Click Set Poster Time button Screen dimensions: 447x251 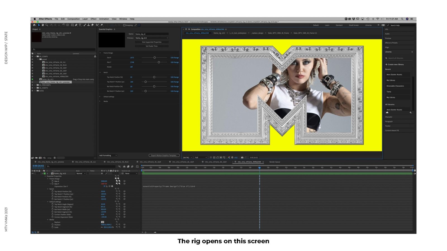152,46
